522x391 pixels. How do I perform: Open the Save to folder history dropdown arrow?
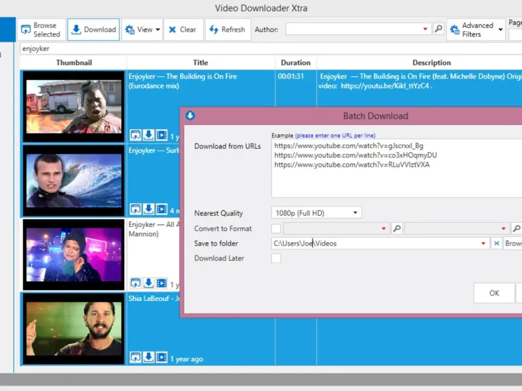point(484,243)
